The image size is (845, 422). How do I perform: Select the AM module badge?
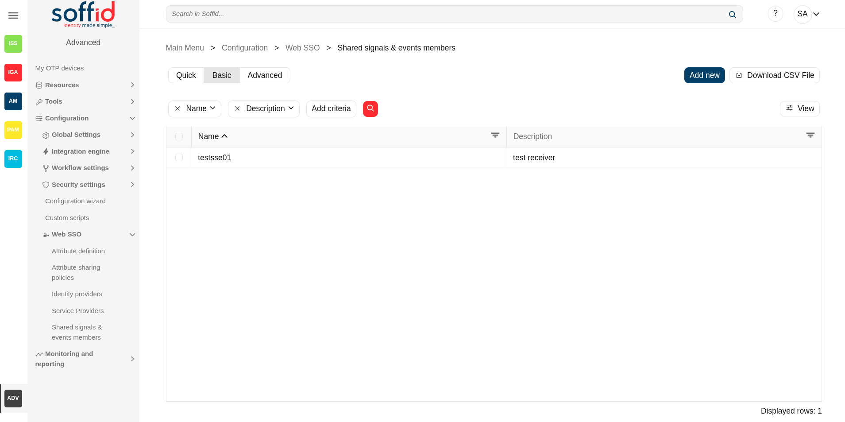click(x=13, y=101)
